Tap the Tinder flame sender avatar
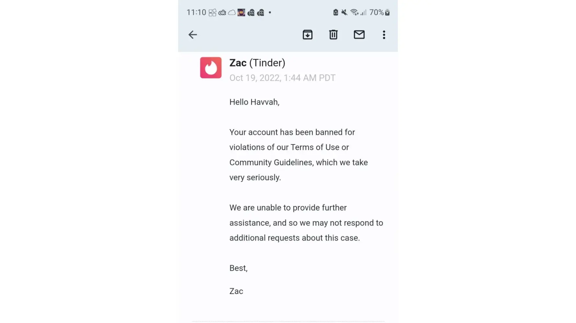 pyautogui.click(x=211, y=68)
